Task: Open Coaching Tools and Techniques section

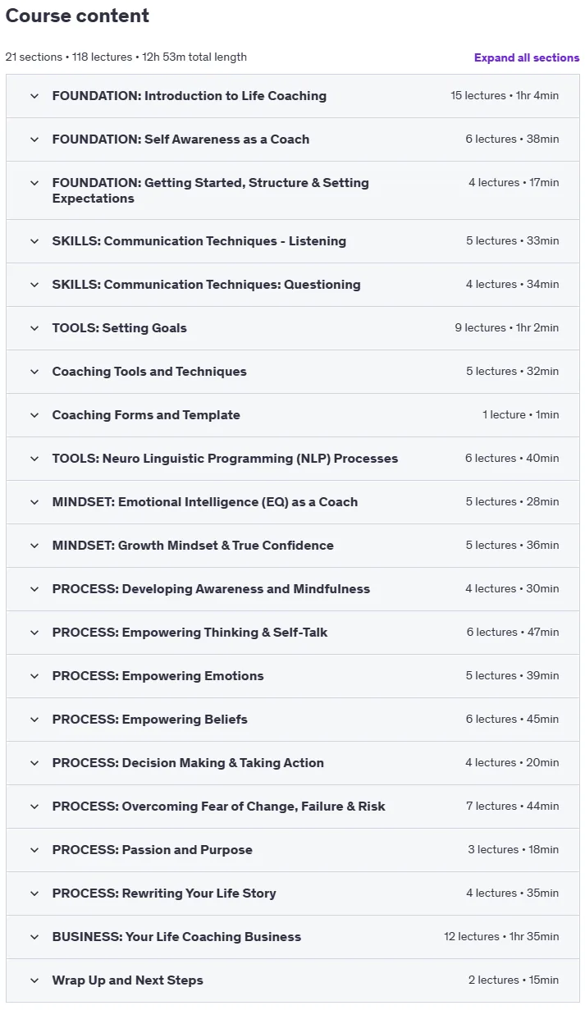Action: click(293, 372)
